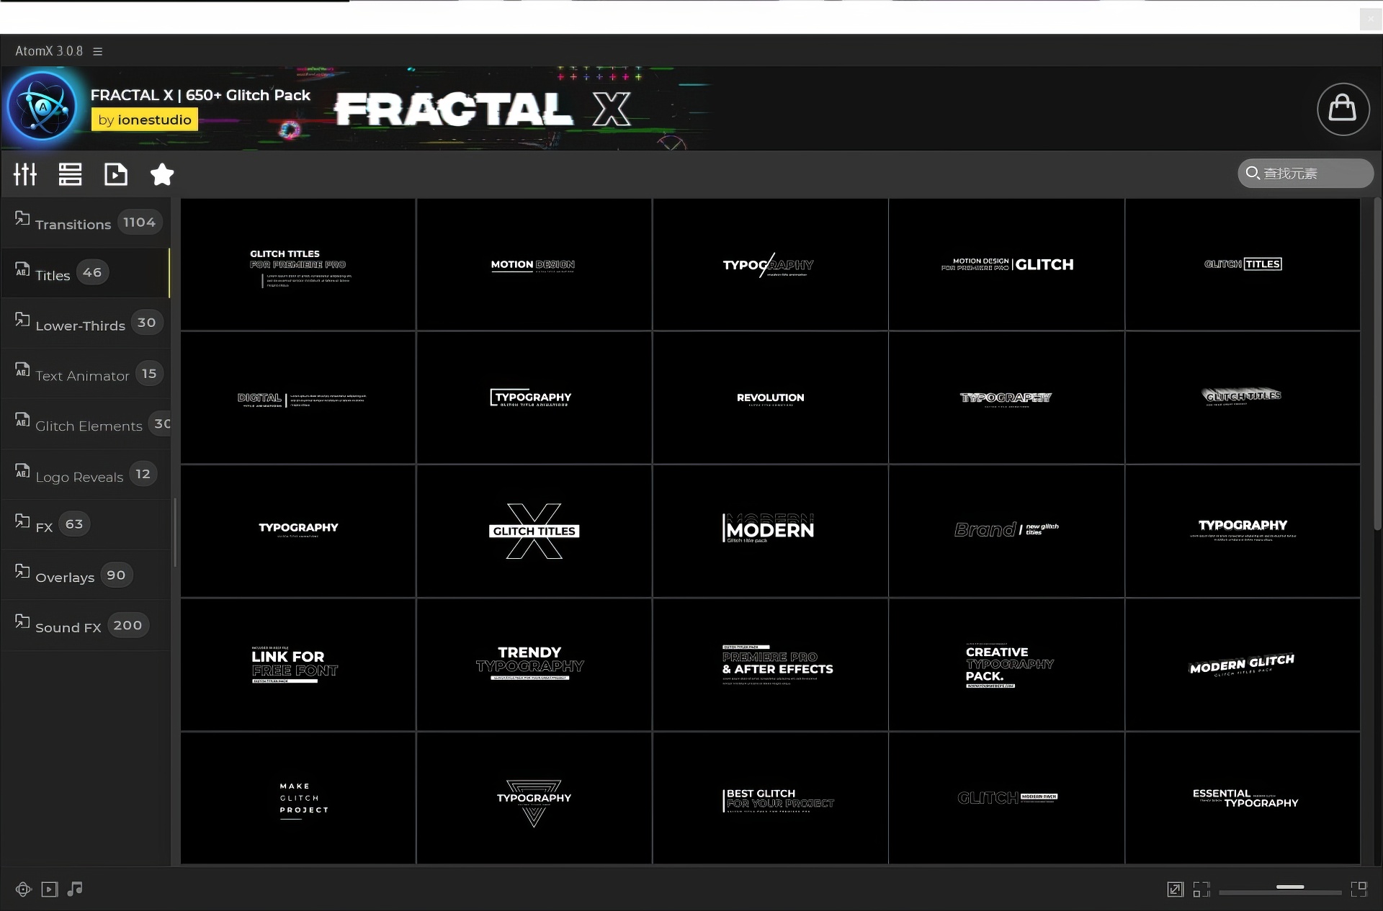Image resolution: width=1383 pixels, height=911 pixels.
Task: Click the Sound FX count badge 200
Action: tap(127, 625)
